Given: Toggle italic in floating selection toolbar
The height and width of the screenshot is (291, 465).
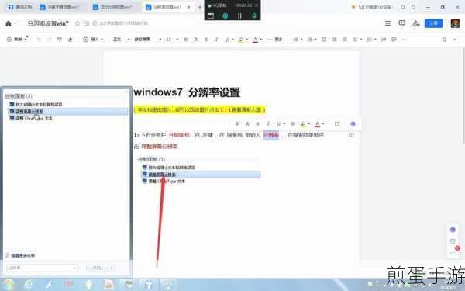Looking at the screenshot, I should [x=268, y=124].
